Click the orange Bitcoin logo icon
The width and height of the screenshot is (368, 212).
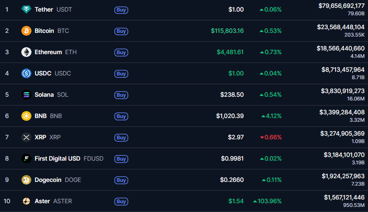(26, 31)
